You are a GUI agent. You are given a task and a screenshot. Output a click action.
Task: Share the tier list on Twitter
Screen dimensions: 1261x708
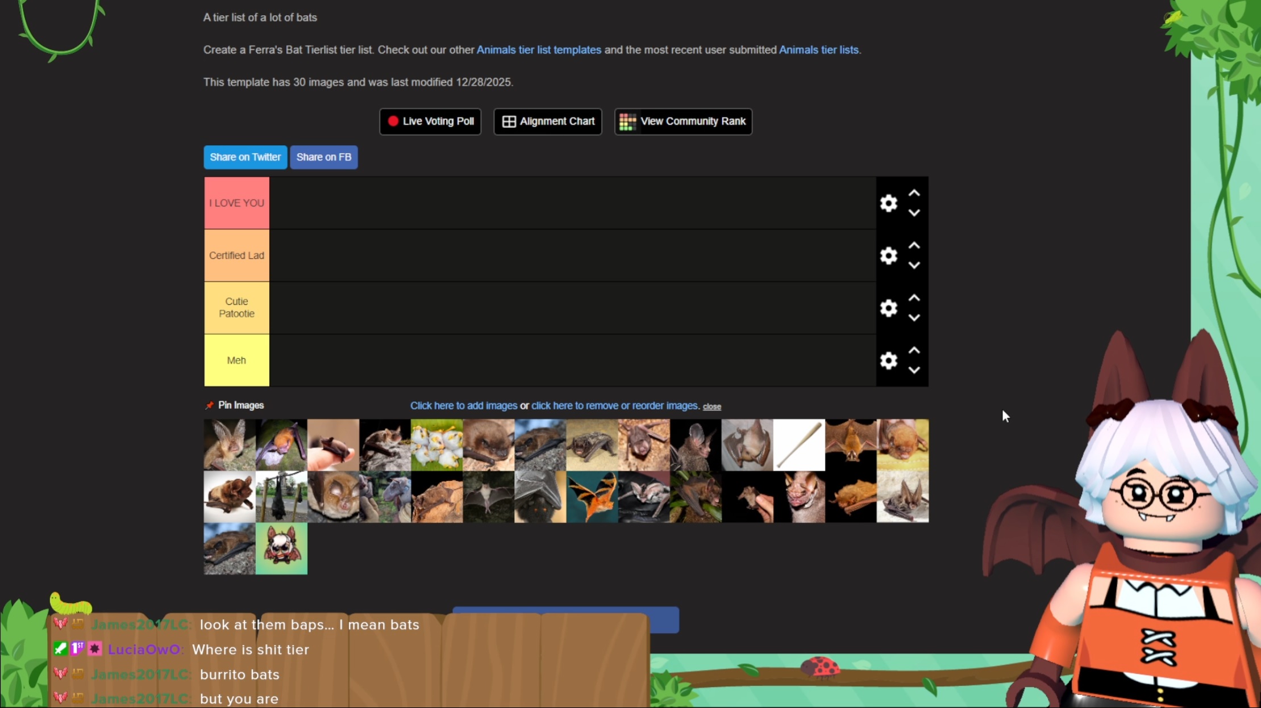tap(245, 157)
